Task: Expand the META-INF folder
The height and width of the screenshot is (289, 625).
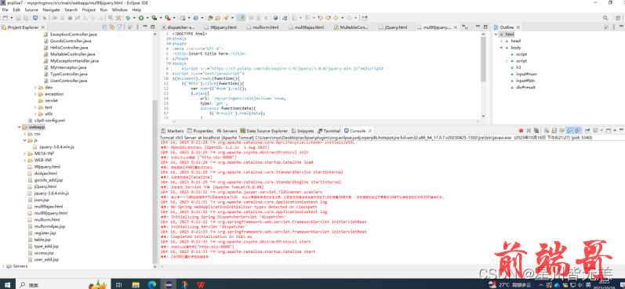Action: (x=25, y=154)
